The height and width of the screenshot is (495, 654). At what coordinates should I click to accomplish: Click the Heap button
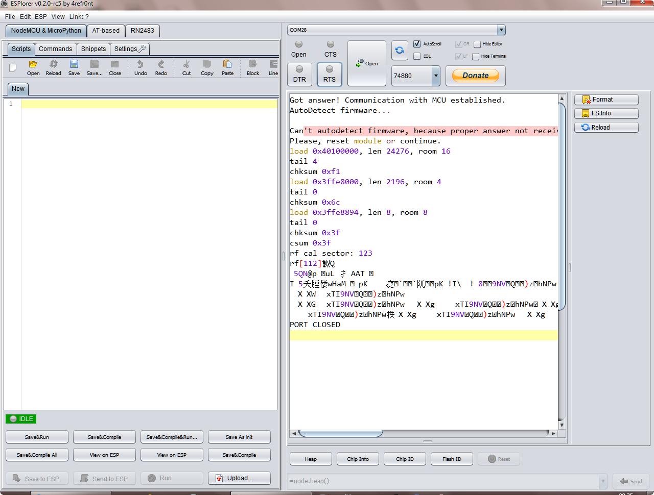point(311,459)
